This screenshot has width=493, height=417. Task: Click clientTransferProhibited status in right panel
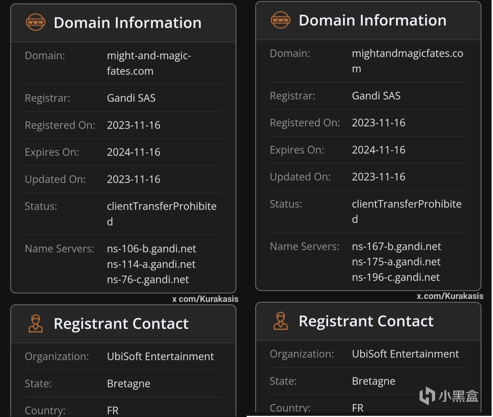406,211
